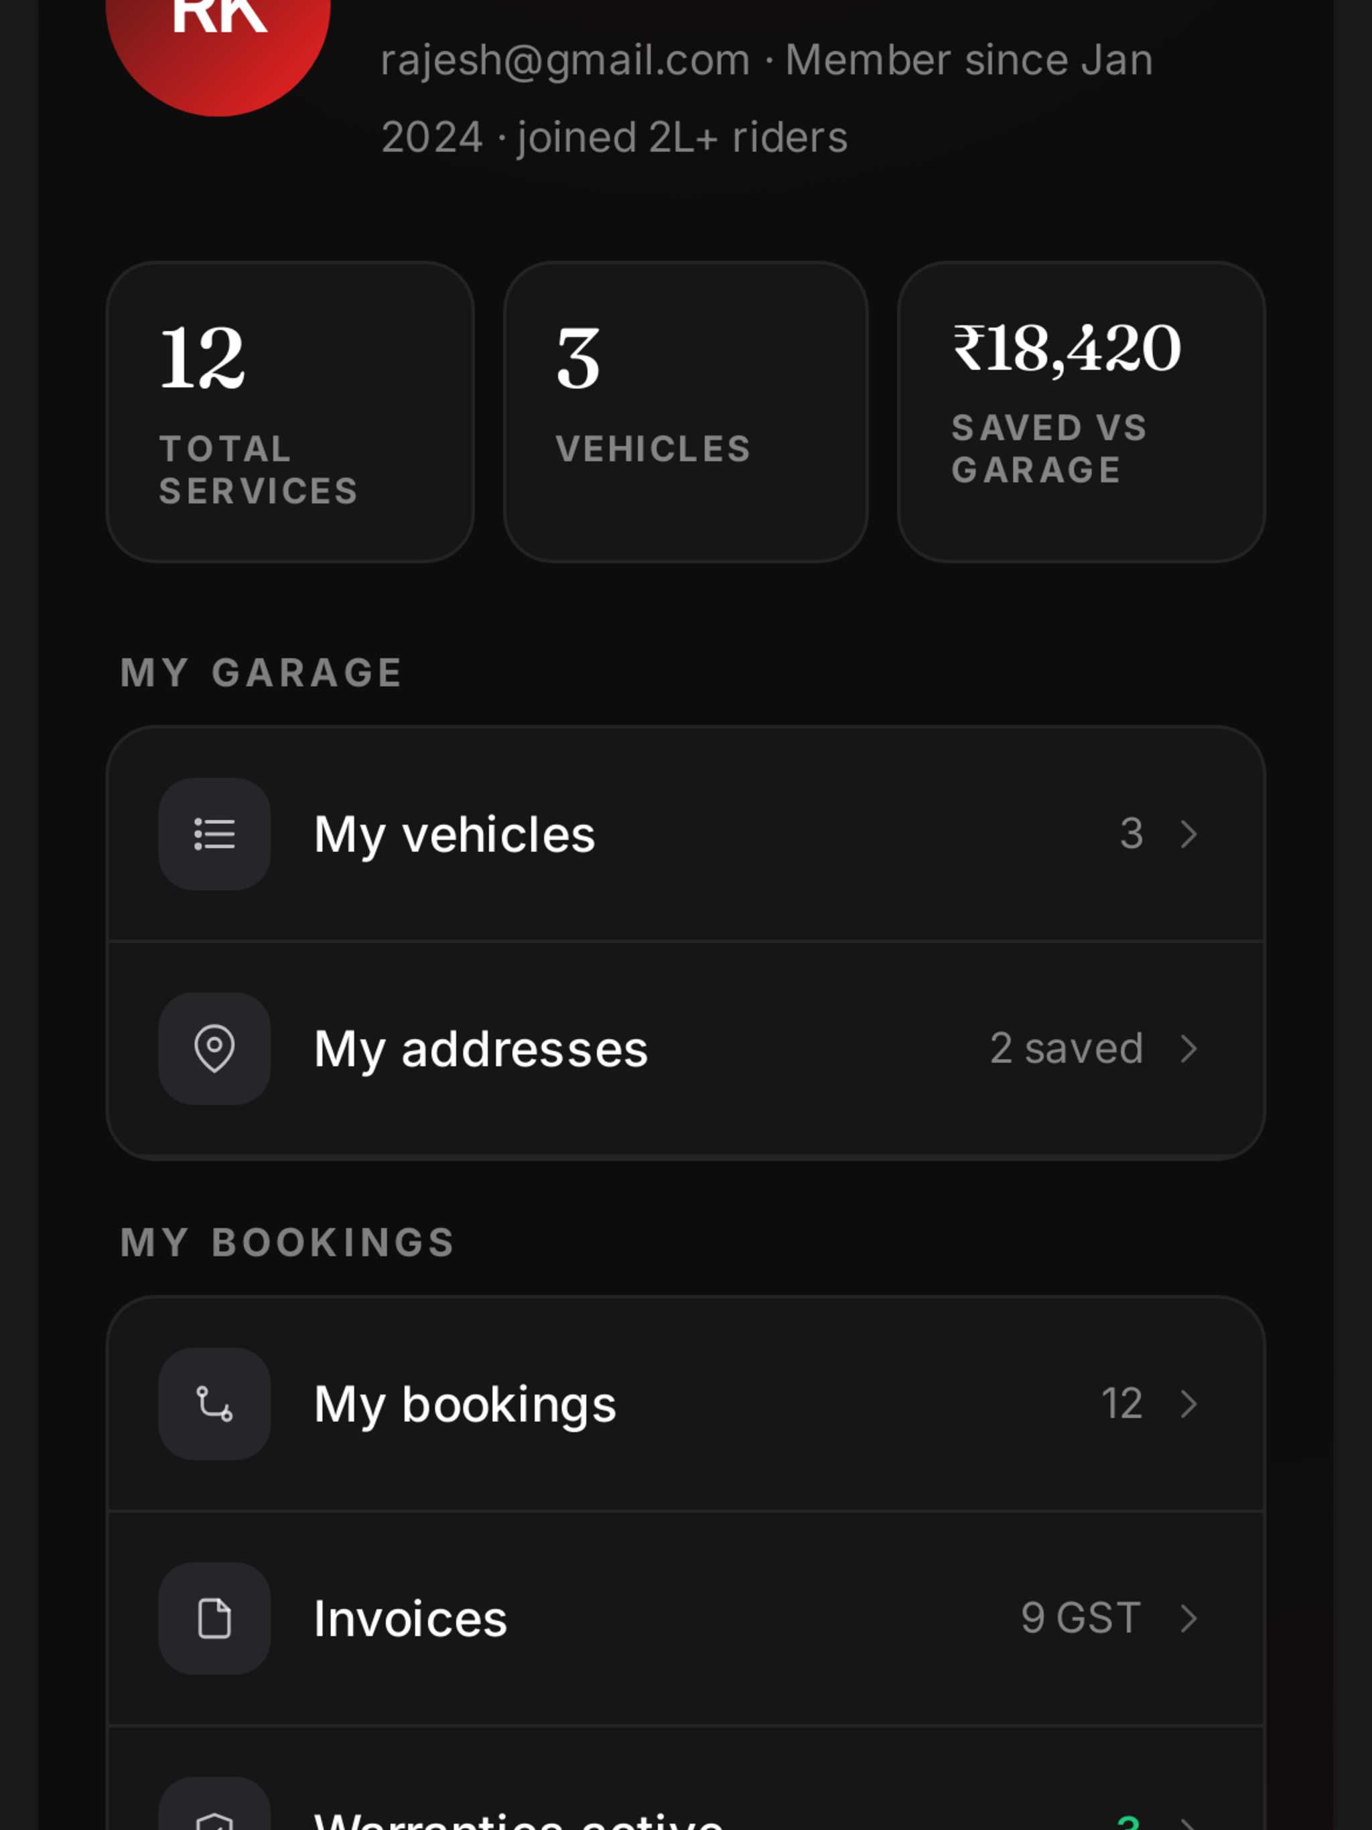1372x1830 pixels.
Task: Click the My vehicles list icon
Action: tap(214, 834)
